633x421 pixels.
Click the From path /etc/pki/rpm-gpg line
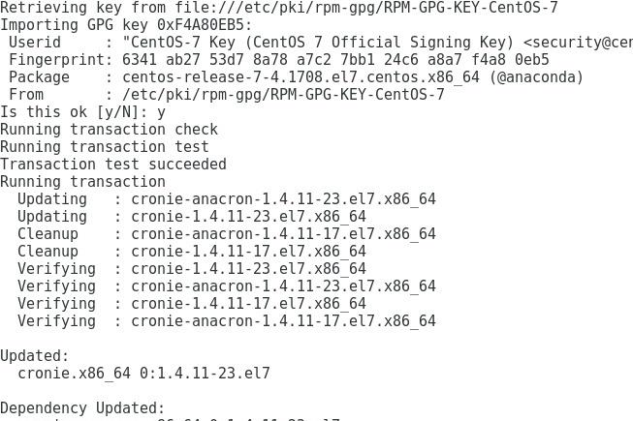coord(227,95)
